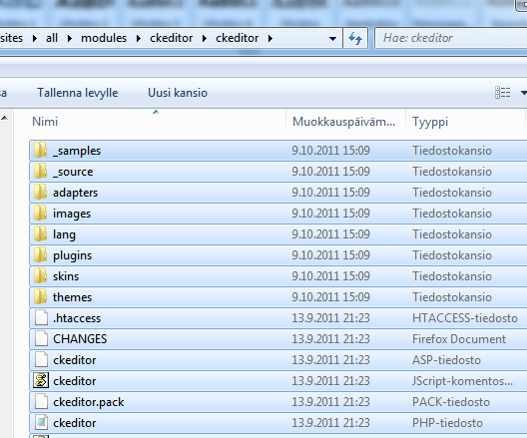Image resolution: width=527 pixels, height=438 pixels.
Task: Click the ckeditor name in the JScript-komentos... row
Action: tap(75, 381)
